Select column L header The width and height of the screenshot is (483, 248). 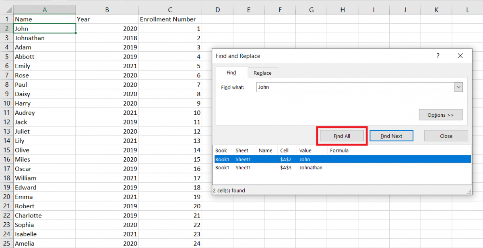point(468,10)
